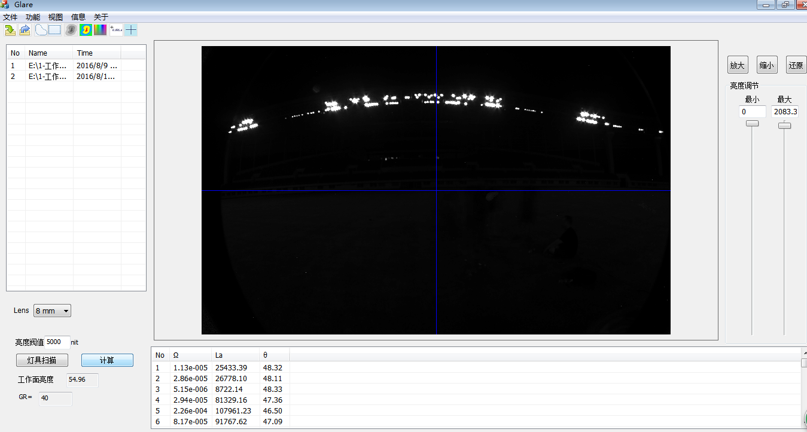Activate the point value readout tool
Screen dimensions: 807x432
116,30
